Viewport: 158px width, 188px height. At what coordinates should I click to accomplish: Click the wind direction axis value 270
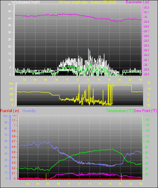point(11,89)
